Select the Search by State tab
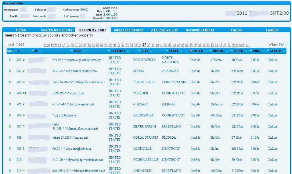 coord(93,30)
